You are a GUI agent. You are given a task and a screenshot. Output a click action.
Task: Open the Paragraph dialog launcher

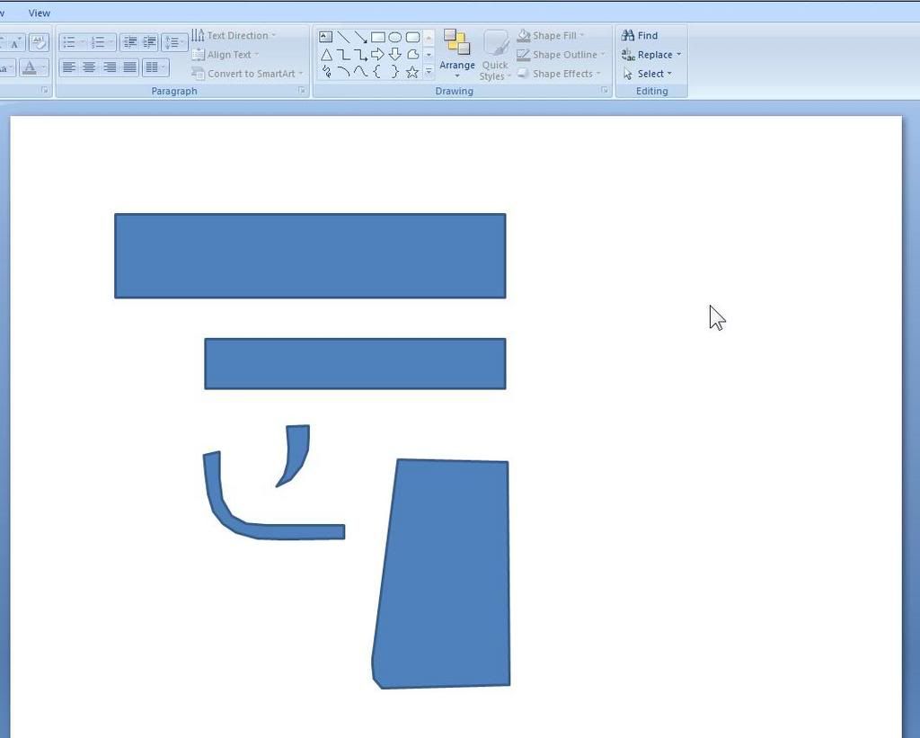coord(302,91)
